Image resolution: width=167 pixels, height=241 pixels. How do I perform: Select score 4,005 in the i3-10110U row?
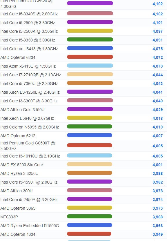click(158, 156)
